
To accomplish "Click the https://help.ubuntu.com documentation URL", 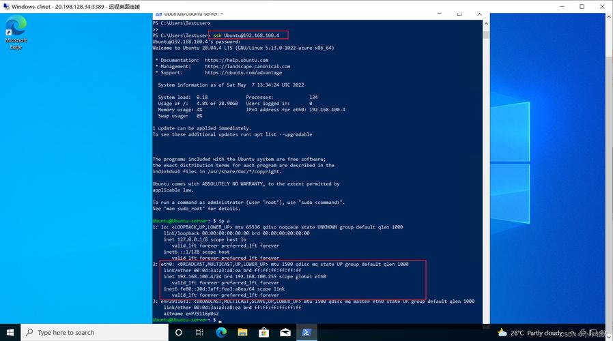I will pyautogui.click(x=236, y=60).
